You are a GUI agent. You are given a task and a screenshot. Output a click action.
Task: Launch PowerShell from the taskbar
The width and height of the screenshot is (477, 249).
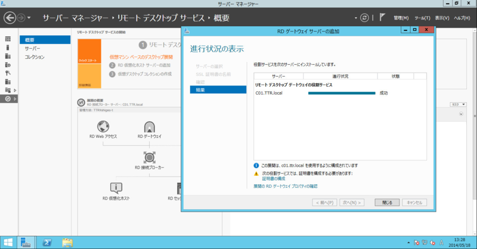click(47, 242)
